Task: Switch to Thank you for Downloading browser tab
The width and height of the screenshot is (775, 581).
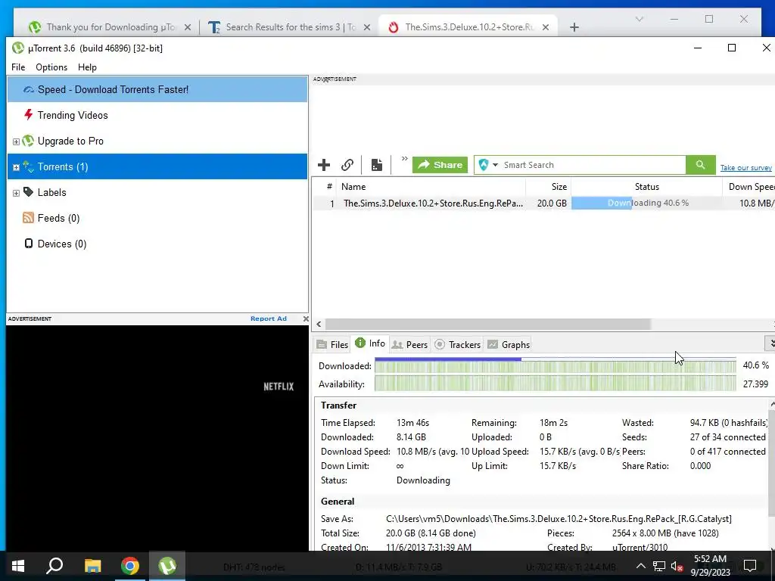Action: [110, 27]
